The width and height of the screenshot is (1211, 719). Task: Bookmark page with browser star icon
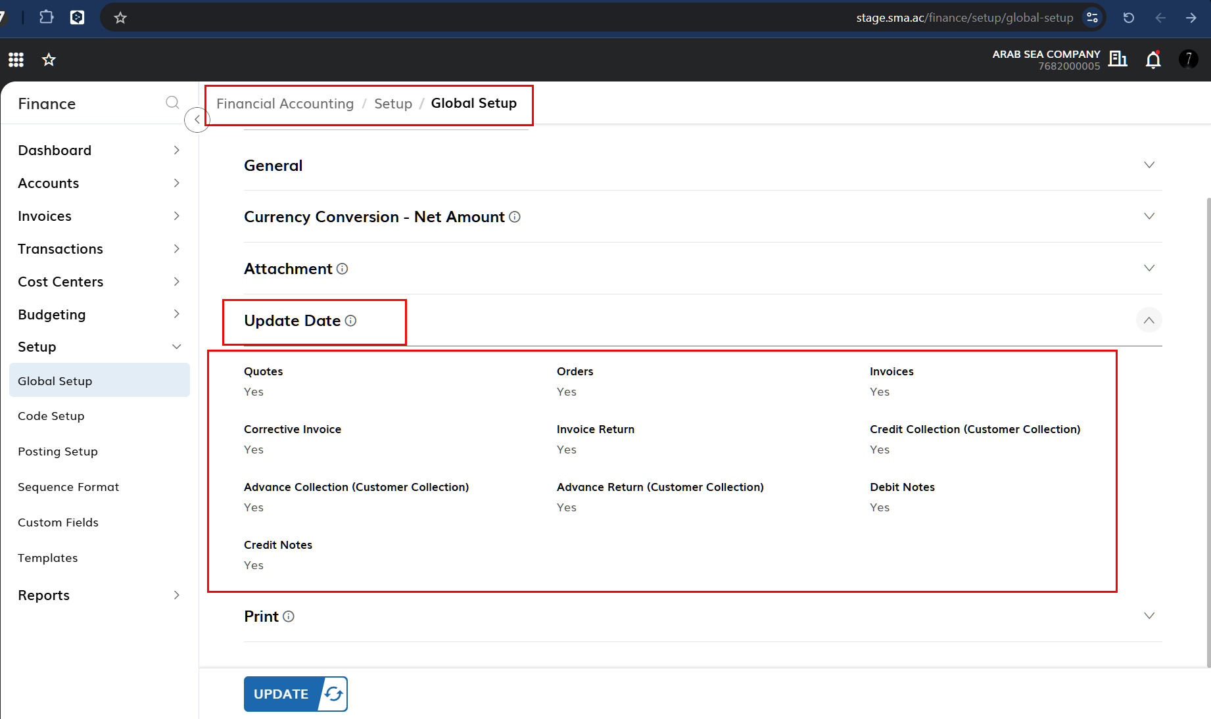[120, 18]
